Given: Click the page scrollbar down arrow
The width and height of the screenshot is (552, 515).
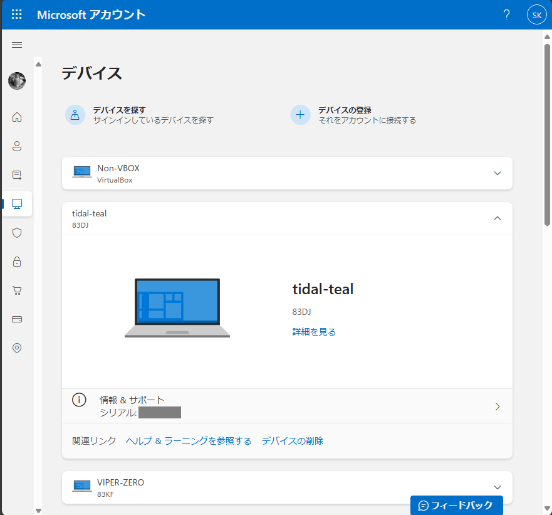Looking at the screenshot, I should click(x=547, y=509).
